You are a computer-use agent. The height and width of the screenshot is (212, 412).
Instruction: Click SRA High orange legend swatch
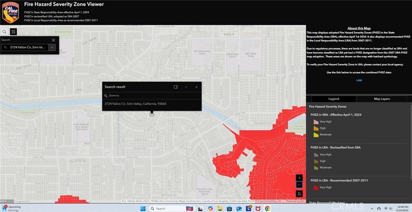[316, 128]
